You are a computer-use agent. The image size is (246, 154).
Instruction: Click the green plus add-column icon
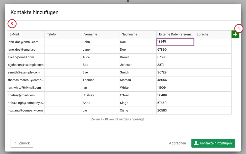tap(235, 34)
